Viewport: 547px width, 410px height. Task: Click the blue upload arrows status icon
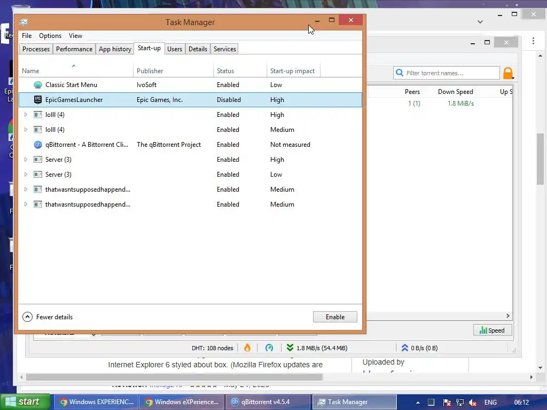tap(404, 348)
